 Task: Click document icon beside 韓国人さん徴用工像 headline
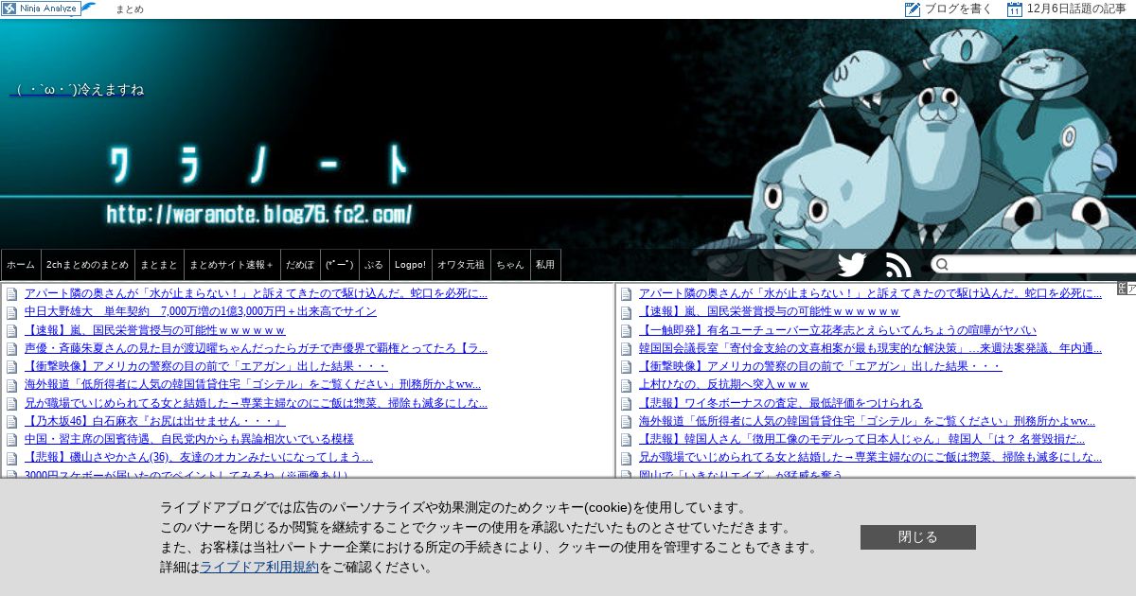coord(627,440)
